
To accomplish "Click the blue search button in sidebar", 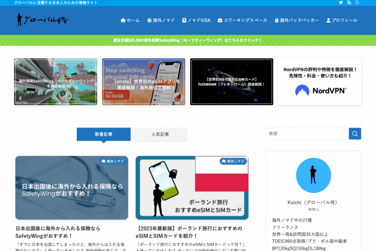I will (x=355, y=134).
